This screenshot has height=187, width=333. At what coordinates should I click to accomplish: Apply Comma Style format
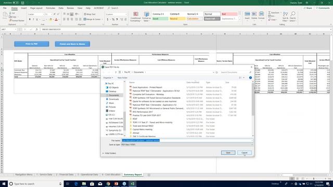(117, 19)
